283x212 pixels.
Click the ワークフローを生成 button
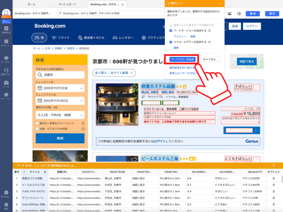click(x=182, y=59)
